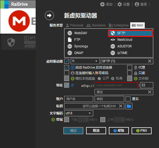Clear the SFTP (1) drive name
The image size is (159, 148).
(x=150, y=61)
